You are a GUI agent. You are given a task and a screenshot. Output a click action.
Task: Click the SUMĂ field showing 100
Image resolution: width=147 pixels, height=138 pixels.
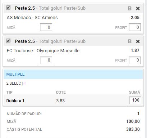[x=135, y=100]
